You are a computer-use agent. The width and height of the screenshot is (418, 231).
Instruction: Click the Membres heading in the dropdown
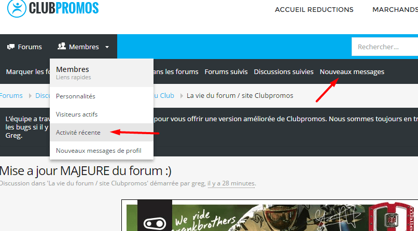coord(73,69)
